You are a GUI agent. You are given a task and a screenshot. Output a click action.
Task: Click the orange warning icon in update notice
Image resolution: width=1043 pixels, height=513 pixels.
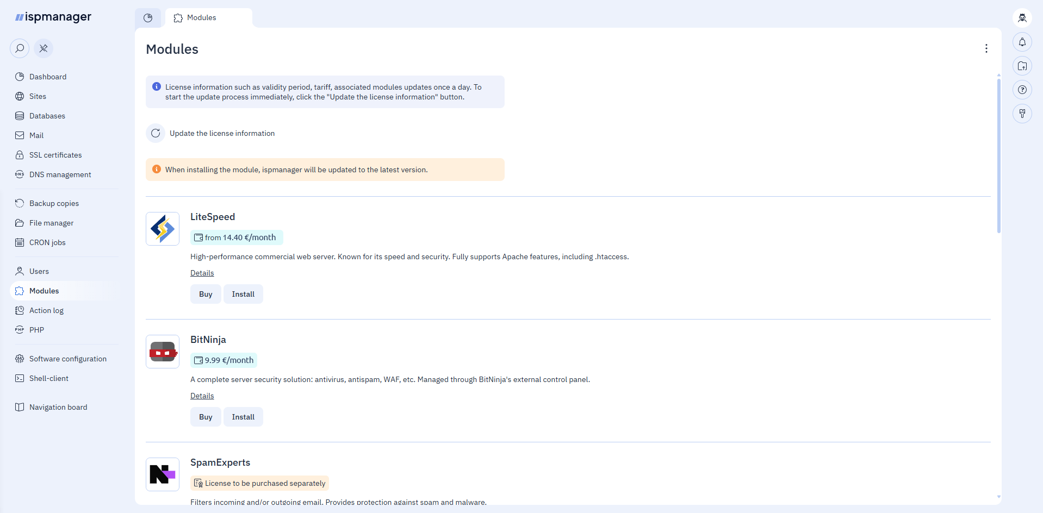[x=157, y=169]
